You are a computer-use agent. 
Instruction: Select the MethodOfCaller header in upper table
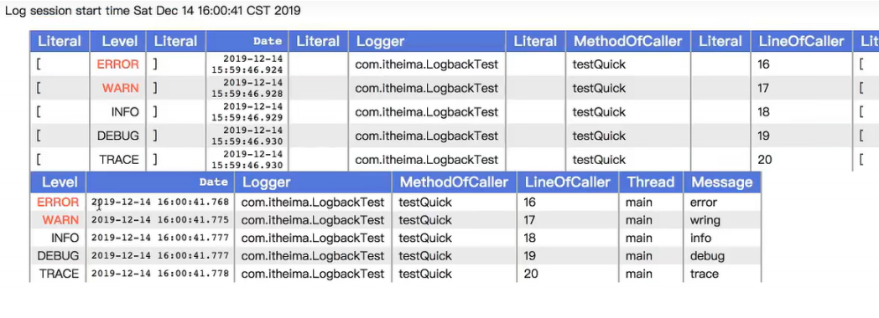pyautogui.click(x=628, y=41)
